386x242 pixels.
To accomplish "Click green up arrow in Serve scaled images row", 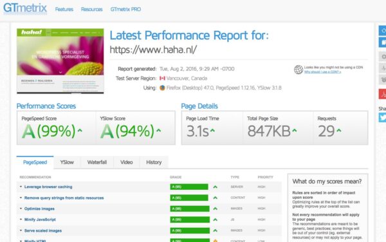I will (x=216, y=230).
